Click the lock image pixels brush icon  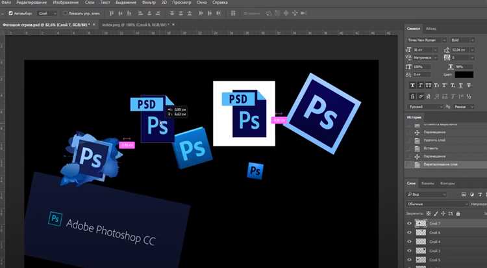[x=436, y=213]
